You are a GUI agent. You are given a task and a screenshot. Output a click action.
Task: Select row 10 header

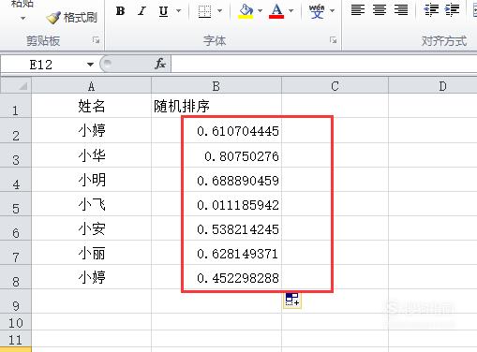[16, 322]
